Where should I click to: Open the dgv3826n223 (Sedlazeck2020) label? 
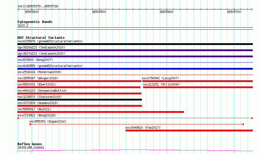41,47
